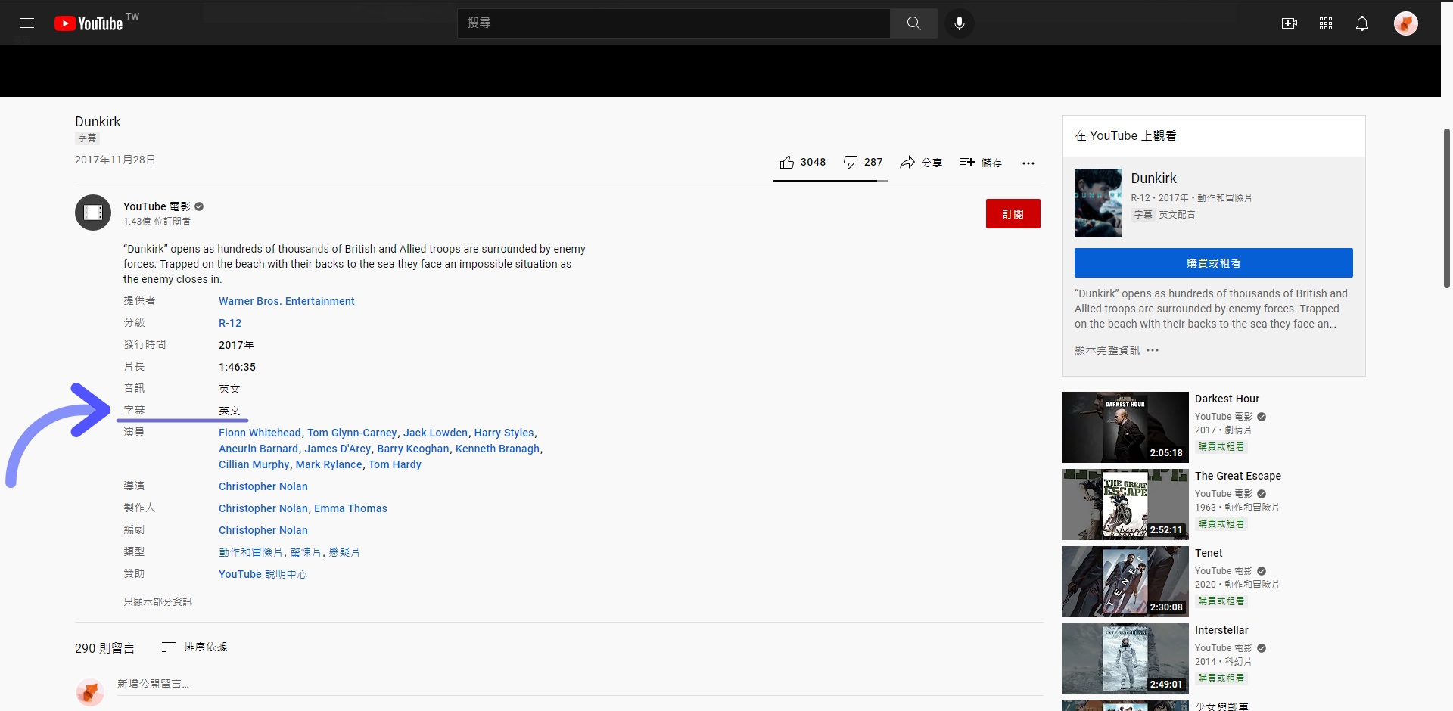Click the R-12 rating link
The height and width of the screenshot is (711, 1453).
[x=230, y=323]
